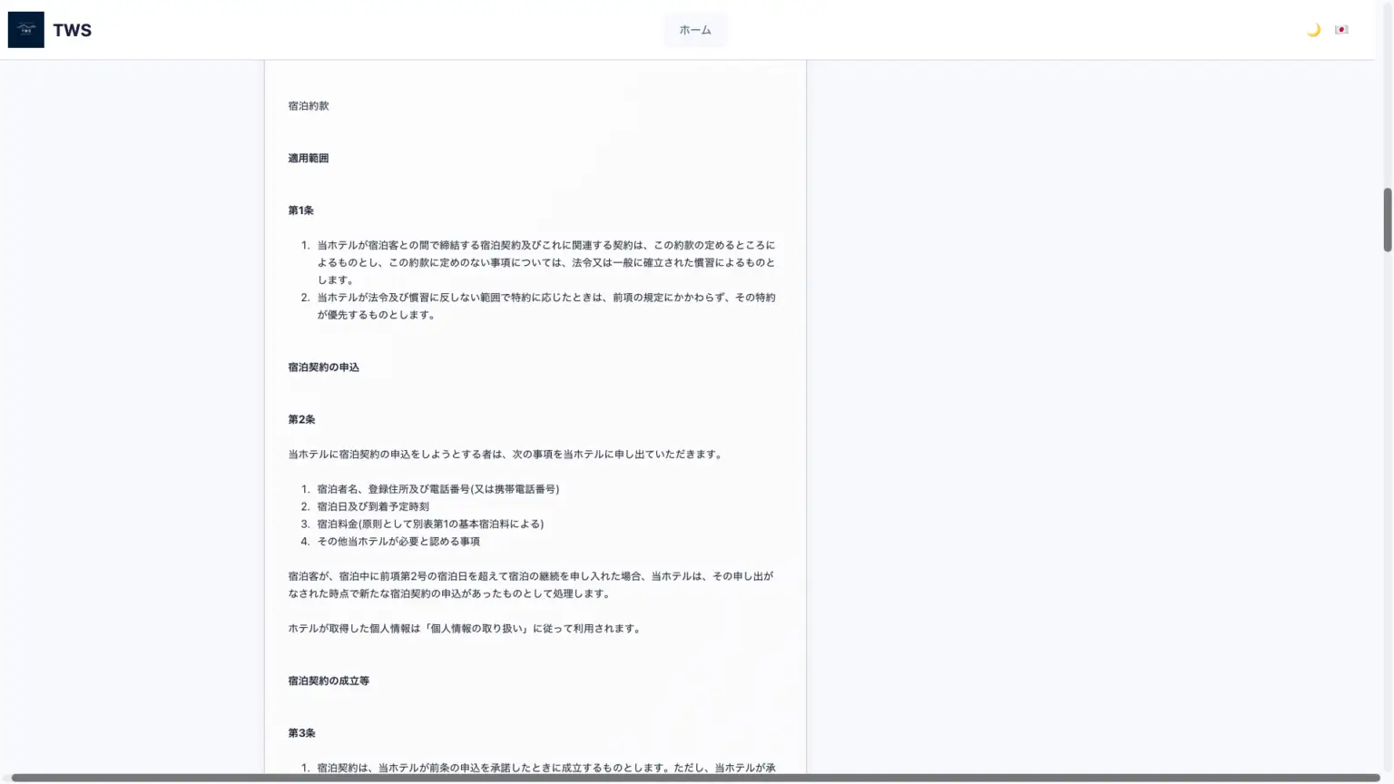This screenshot has height=784, width=1394.
Task: Click the 「個人情報の取り扱い」 sentence
Action: click(x=466, y=628)
